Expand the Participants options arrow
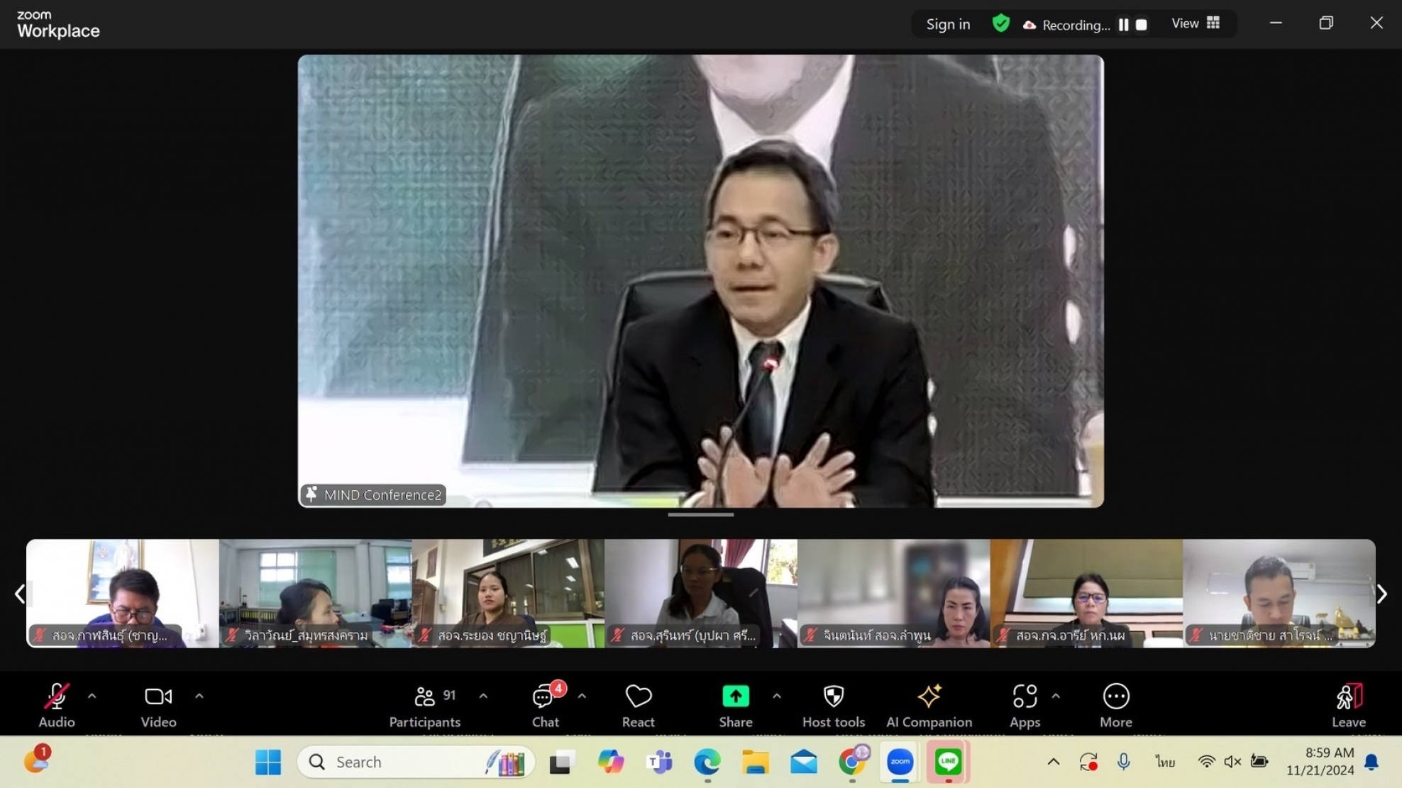 pyautogui.click(x=483, y=697)
